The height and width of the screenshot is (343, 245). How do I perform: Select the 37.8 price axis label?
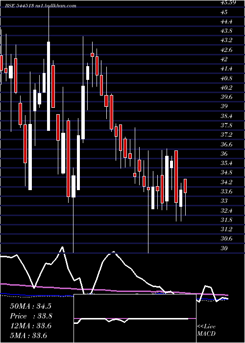click(x=226, y=125)
